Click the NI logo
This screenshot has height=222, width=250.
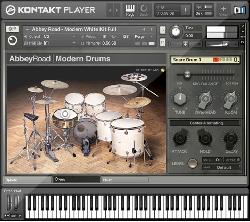[x=240, y=10]
